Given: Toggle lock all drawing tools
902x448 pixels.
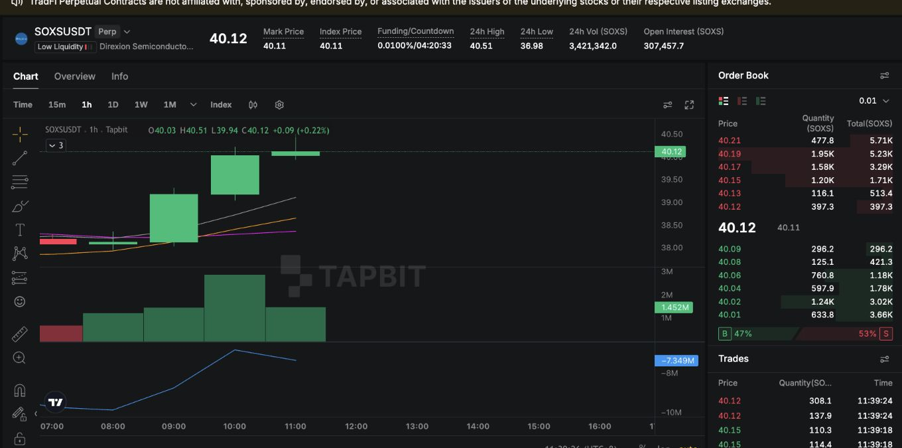Looking at the screenshot, I should tap(20, 439).
